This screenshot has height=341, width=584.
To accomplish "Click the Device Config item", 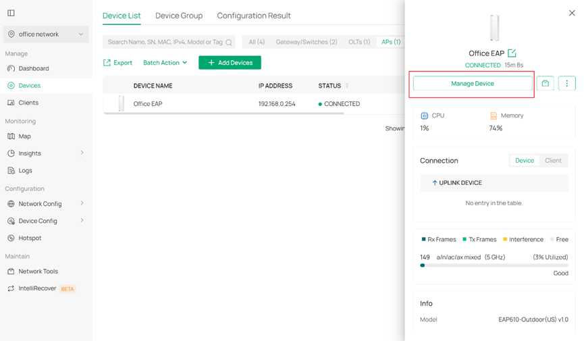I will point(38,221).
